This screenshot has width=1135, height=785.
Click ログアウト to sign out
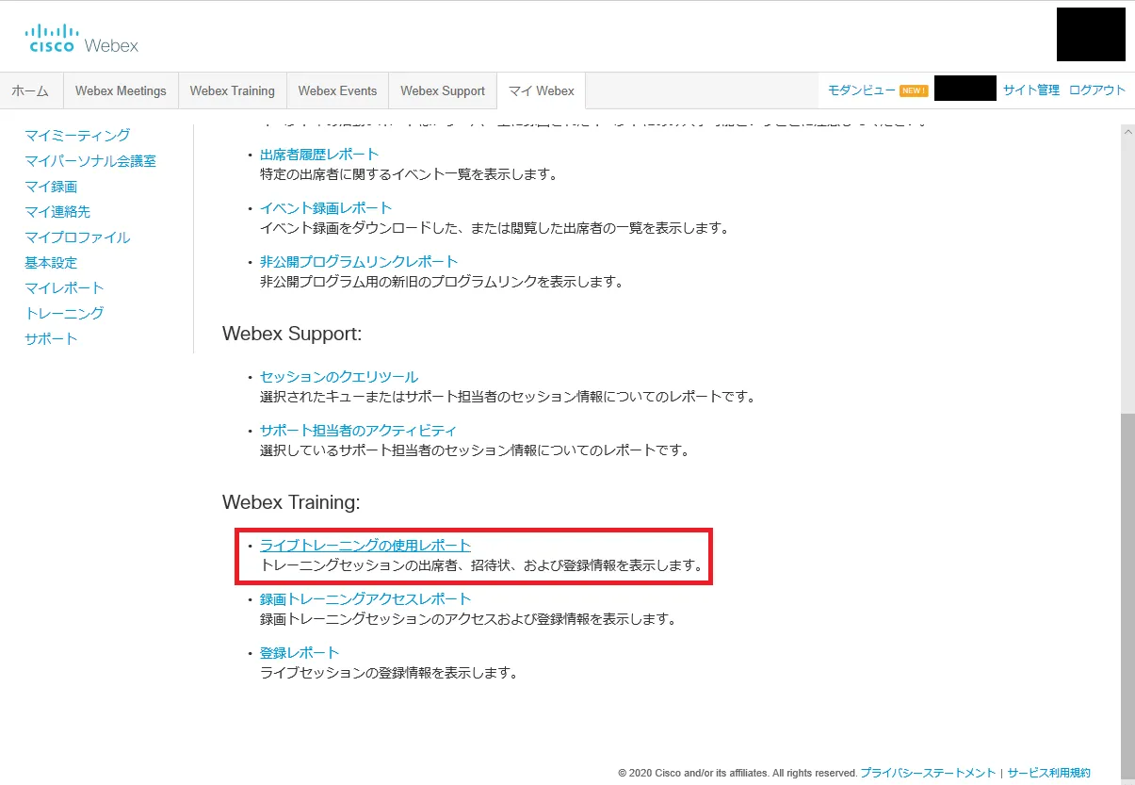pyautogui.click(x=1097, y=90)
